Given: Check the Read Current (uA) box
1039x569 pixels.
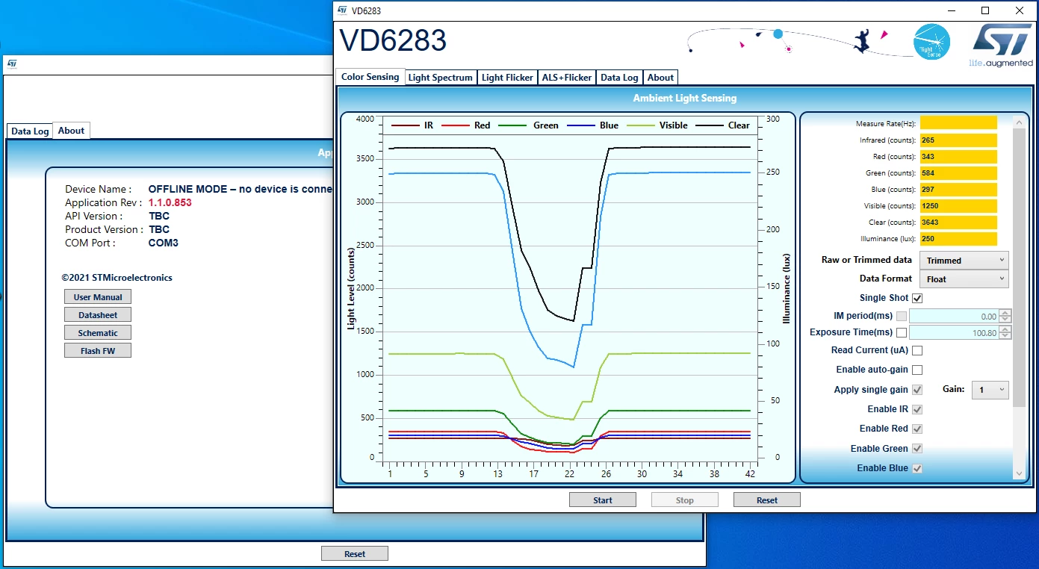Looking at the screenshot, I should click(917, 350).
